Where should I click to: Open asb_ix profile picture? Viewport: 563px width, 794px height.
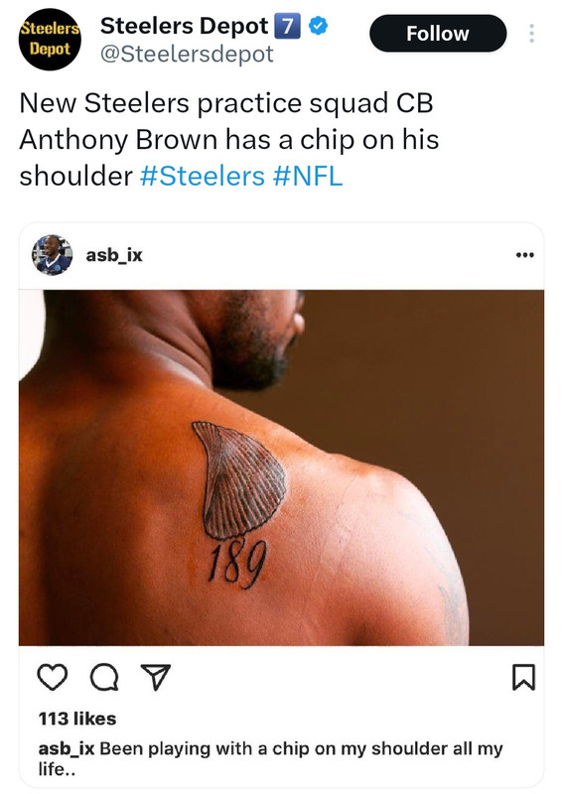tap(53, 255)
